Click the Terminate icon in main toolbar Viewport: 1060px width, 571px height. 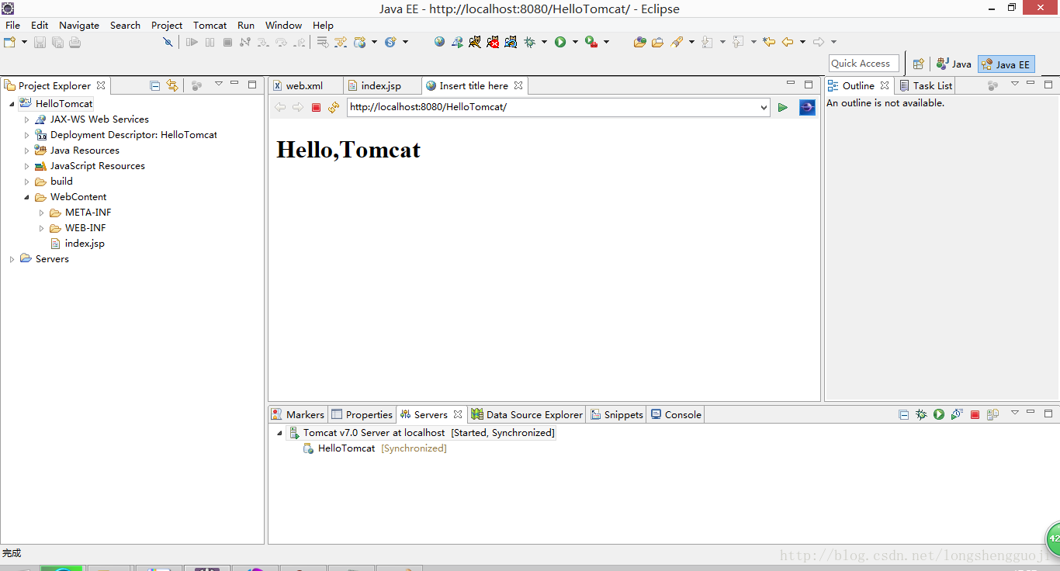(227, 42)
